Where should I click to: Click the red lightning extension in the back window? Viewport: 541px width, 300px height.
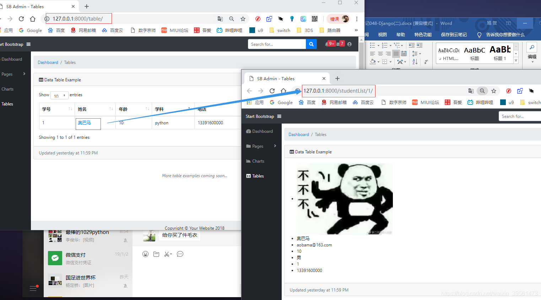coord(258,19)
